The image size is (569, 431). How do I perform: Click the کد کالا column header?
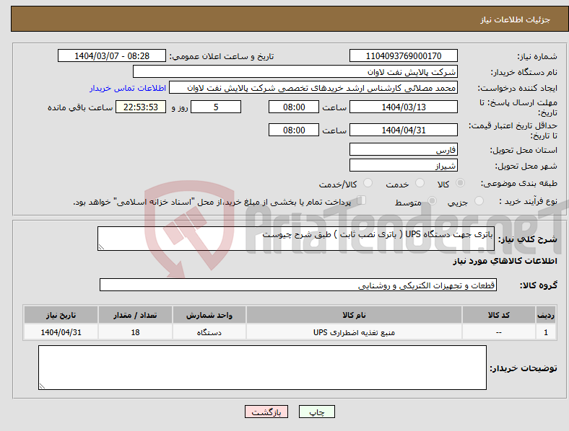tap(499, 315)
